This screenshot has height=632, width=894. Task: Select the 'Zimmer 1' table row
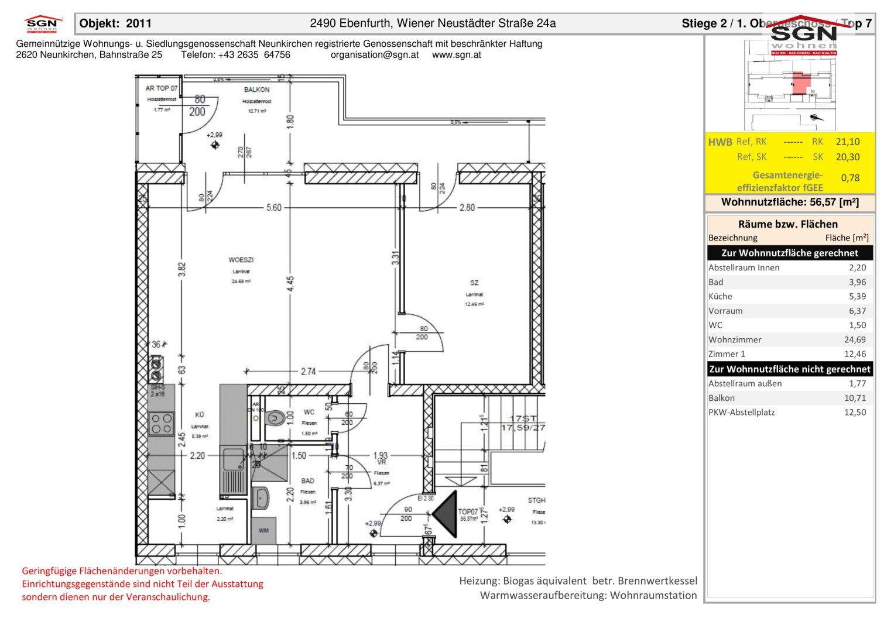coord(790,353)
